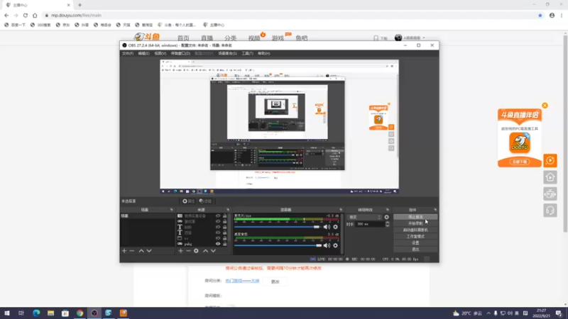Open the Chrome three-dot menu

pos(562,16)
